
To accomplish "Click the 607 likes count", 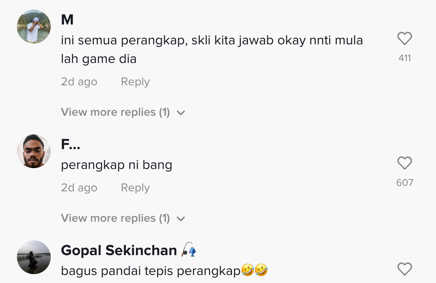I will (x=404, y=182).
